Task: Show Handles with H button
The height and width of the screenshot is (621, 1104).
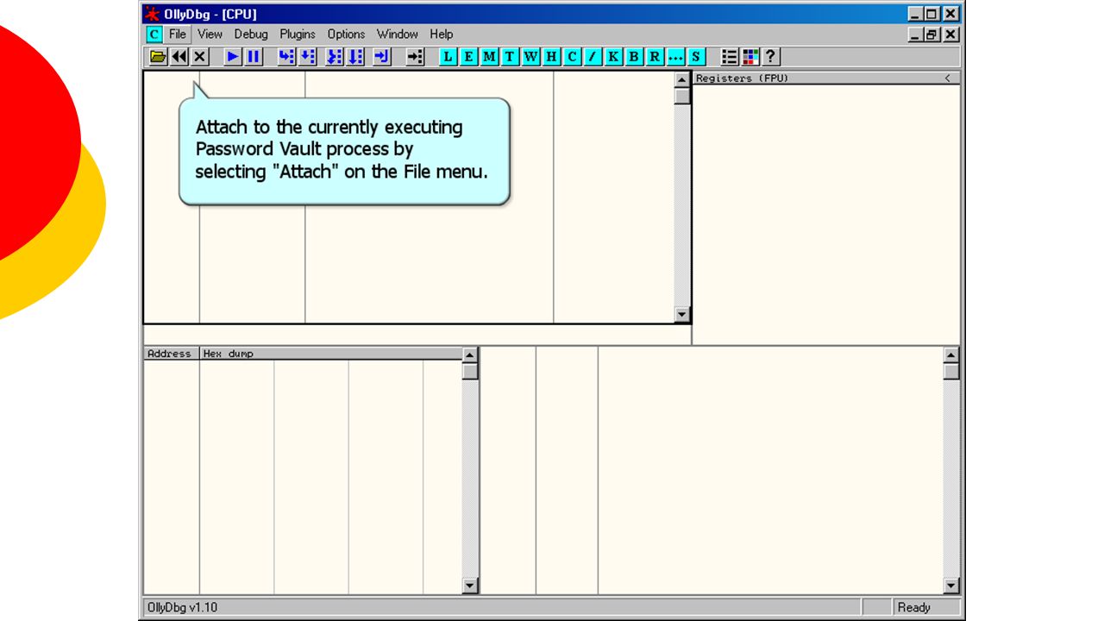Action: (551, 57)
